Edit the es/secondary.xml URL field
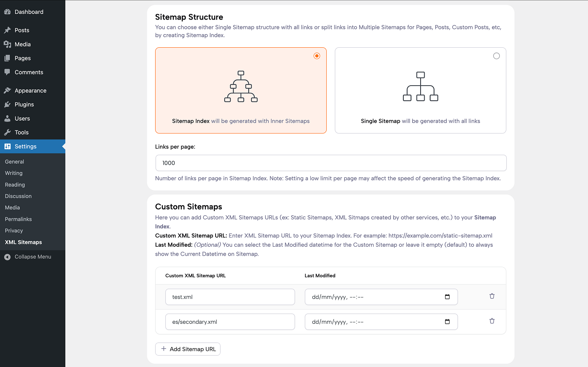This screenshot has height=367, width=588. (x=230, y=322)
